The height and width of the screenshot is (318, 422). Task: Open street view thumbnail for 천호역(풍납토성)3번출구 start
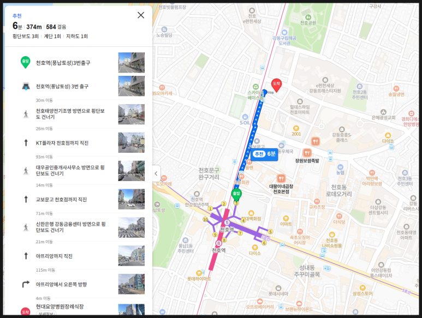click(132, 63)
